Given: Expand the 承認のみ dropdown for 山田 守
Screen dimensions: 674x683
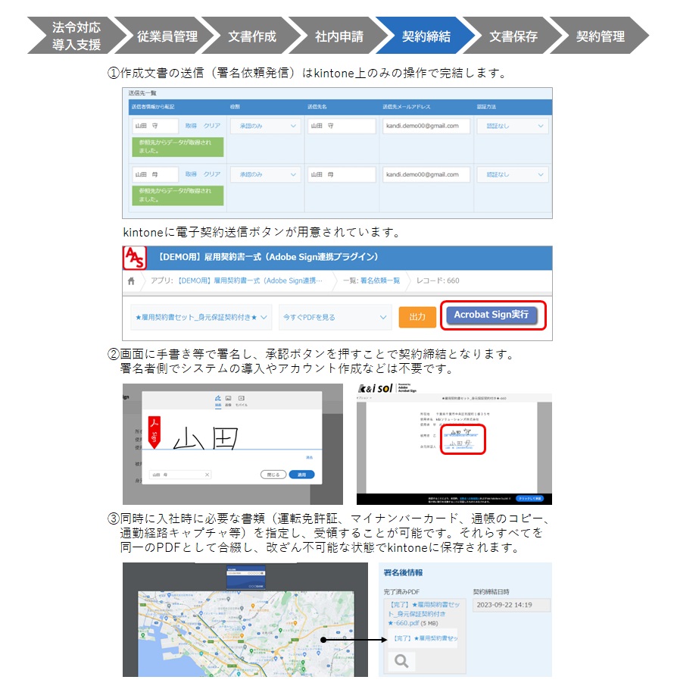Looking at the screenshot, I should (265, 126).
